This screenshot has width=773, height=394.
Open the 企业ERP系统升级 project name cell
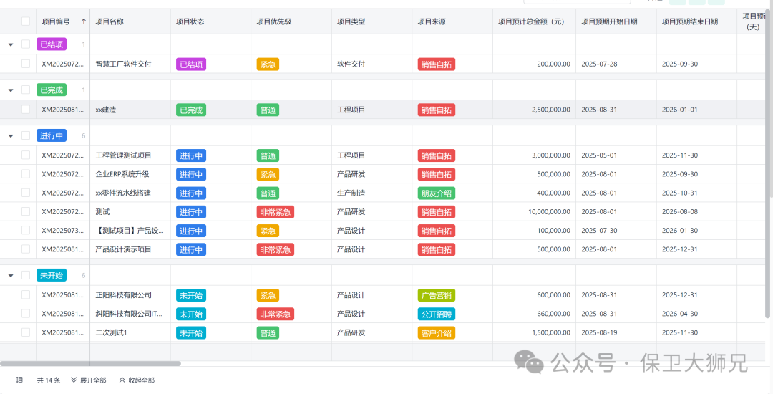[122, 174]
